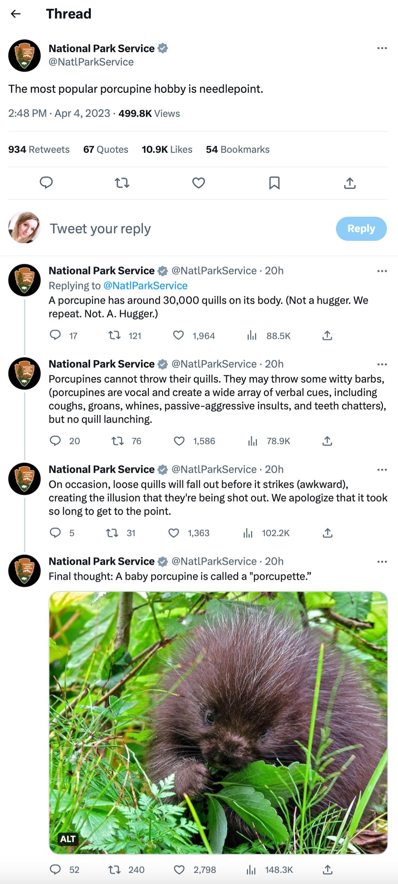Retweet the main needlepoint tweet
This screenshot has height=884, width=398.
pos(122,183)
